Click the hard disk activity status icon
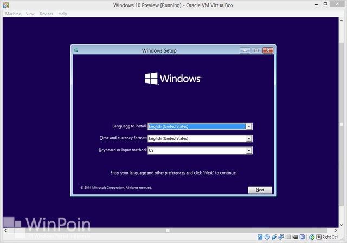 tap(260, 237)
